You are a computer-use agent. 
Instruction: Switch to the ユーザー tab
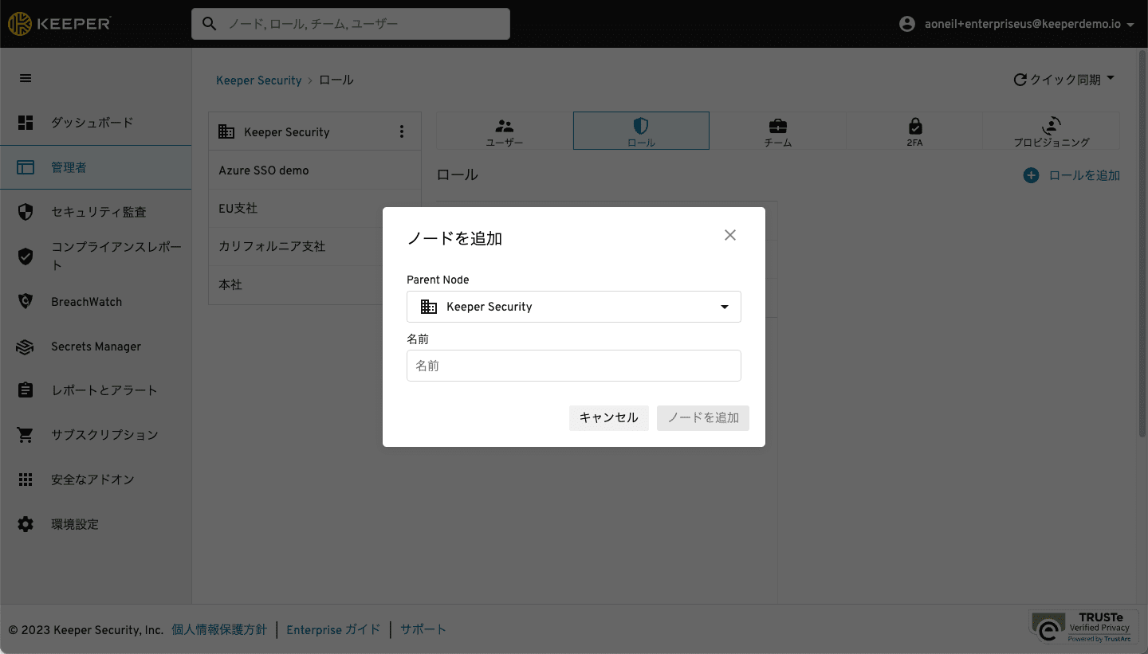(505, 131)
